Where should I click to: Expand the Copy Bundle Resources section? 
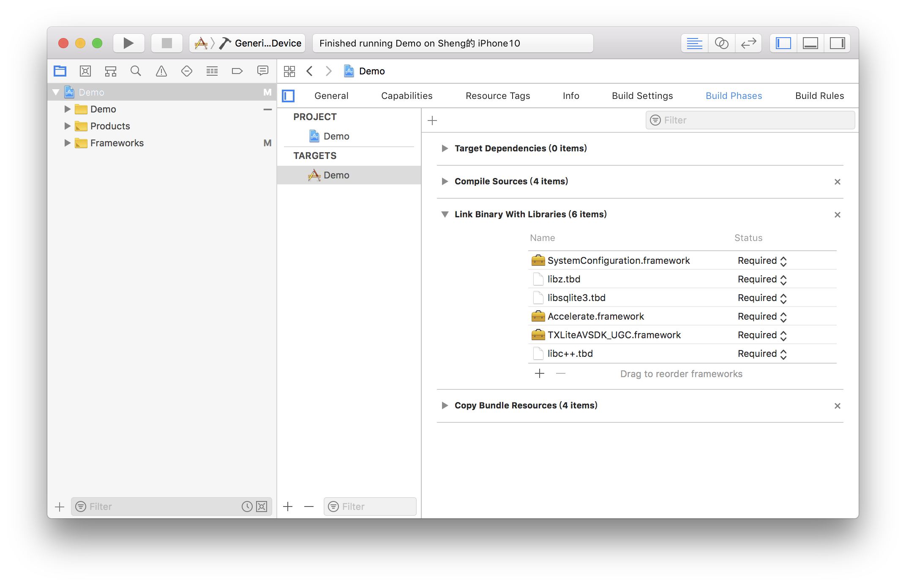(x=445, y=405)
